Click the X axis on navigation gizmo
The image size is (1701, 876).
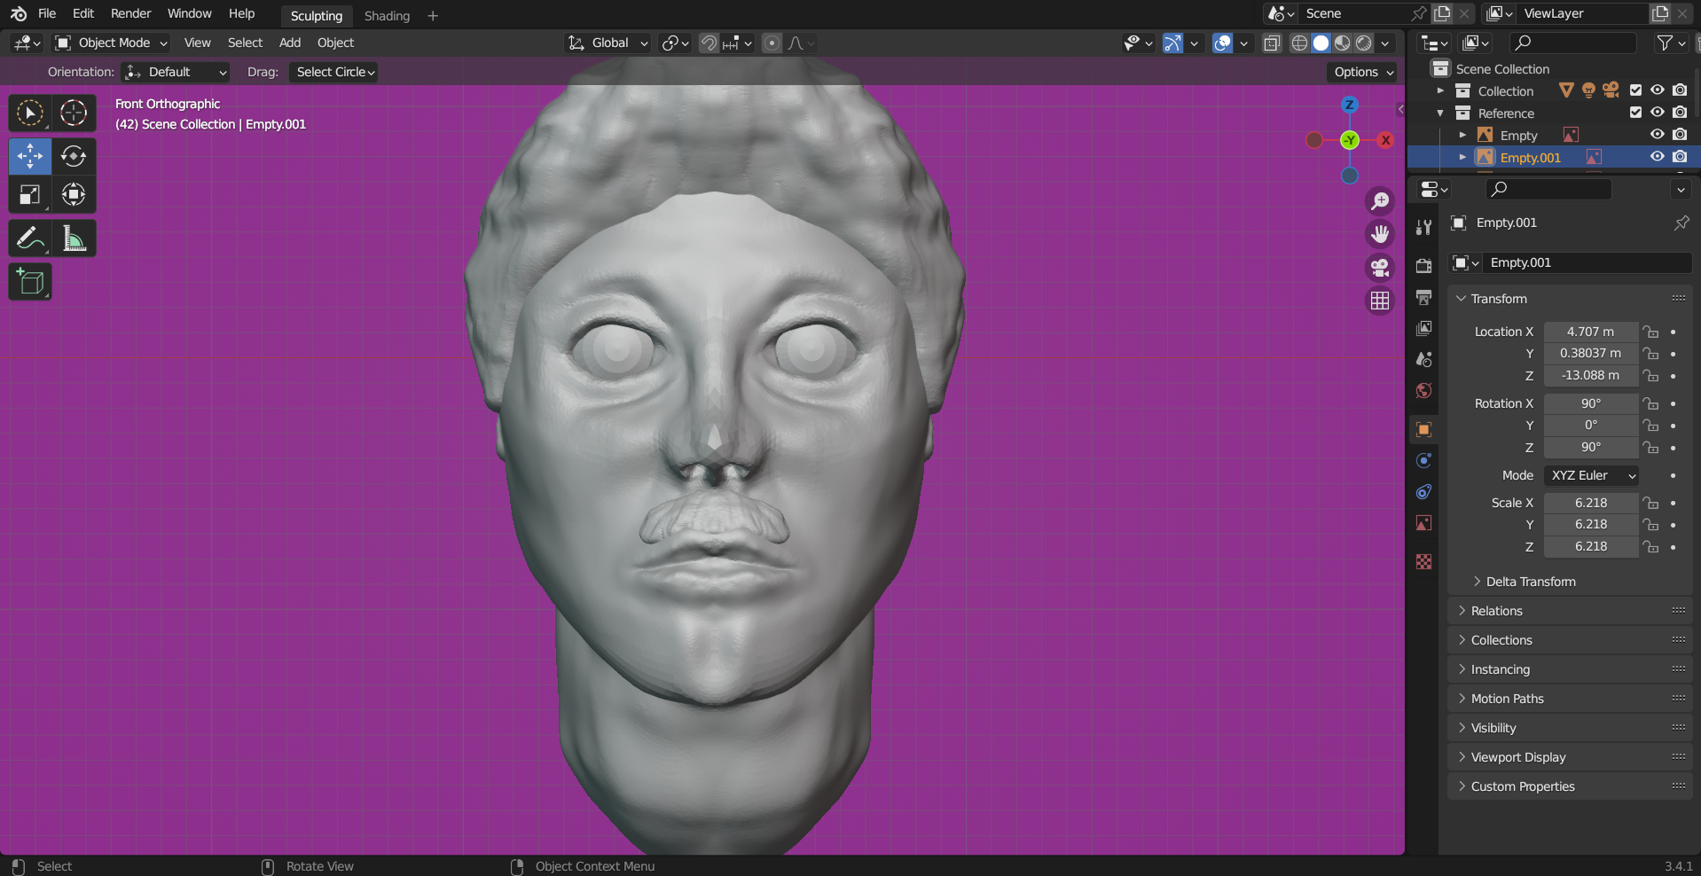click(x=1385, y=140)
